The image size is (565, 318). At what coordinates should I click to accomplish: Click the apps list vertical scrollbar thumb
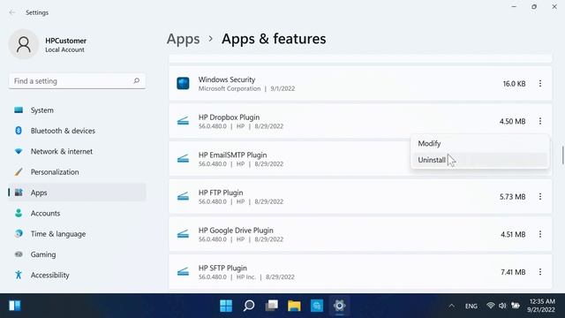click(562, 155)
